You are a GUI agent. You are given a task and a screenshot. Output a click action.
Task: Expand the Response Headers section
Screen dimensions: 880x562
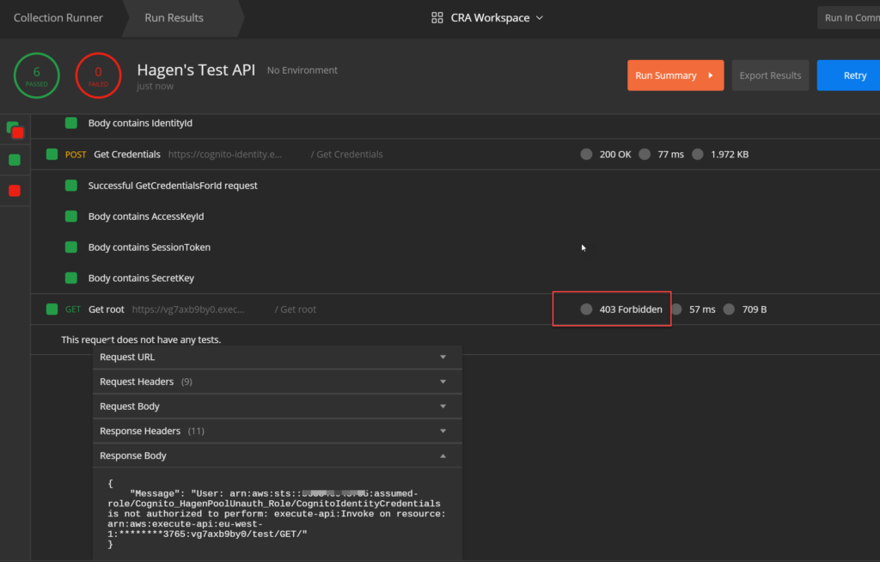point(277,431)
